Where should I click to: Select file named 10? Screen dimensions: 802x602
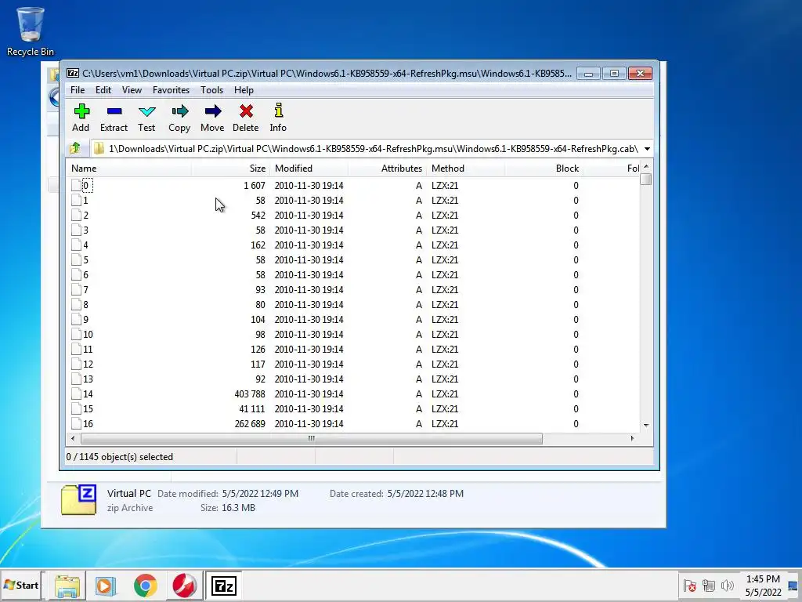click(x=88, y=334)
